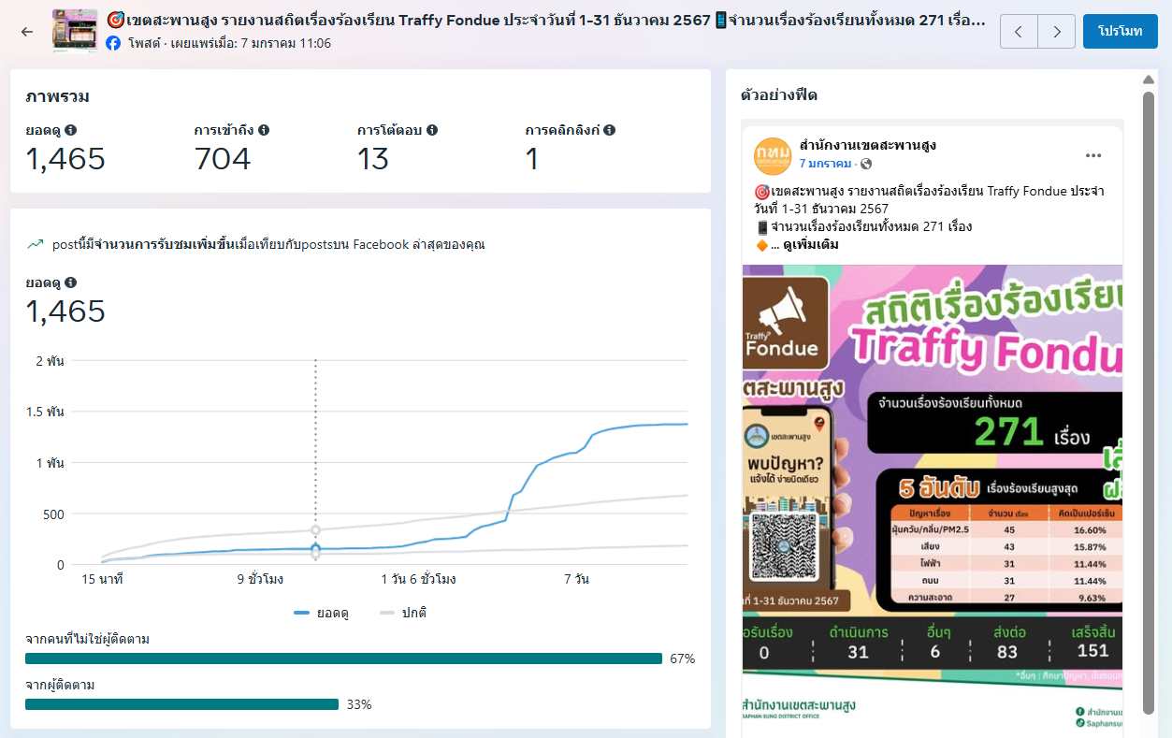1172x738 pixels.
Task: Click the การคลิกลิงก์ value 1
Action: click(532, 159)
